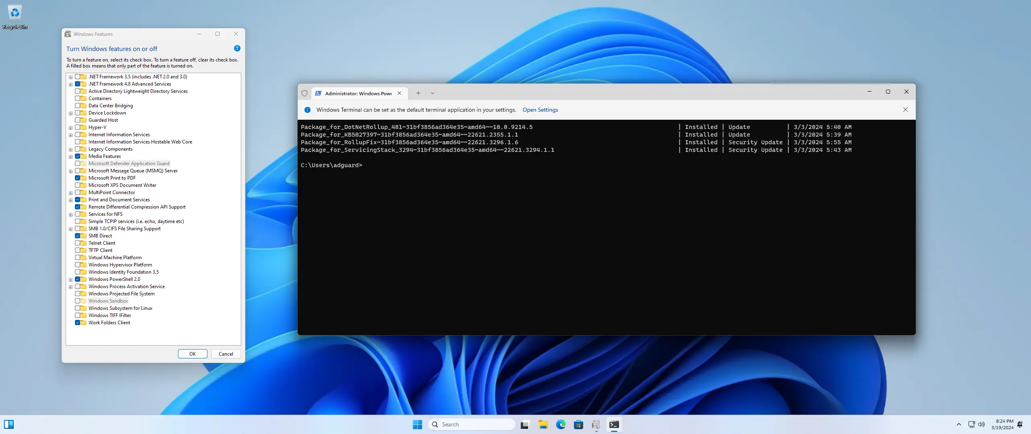Open a new terminal tab with plus icon
1031x434 pixels.
coord(418,93)
